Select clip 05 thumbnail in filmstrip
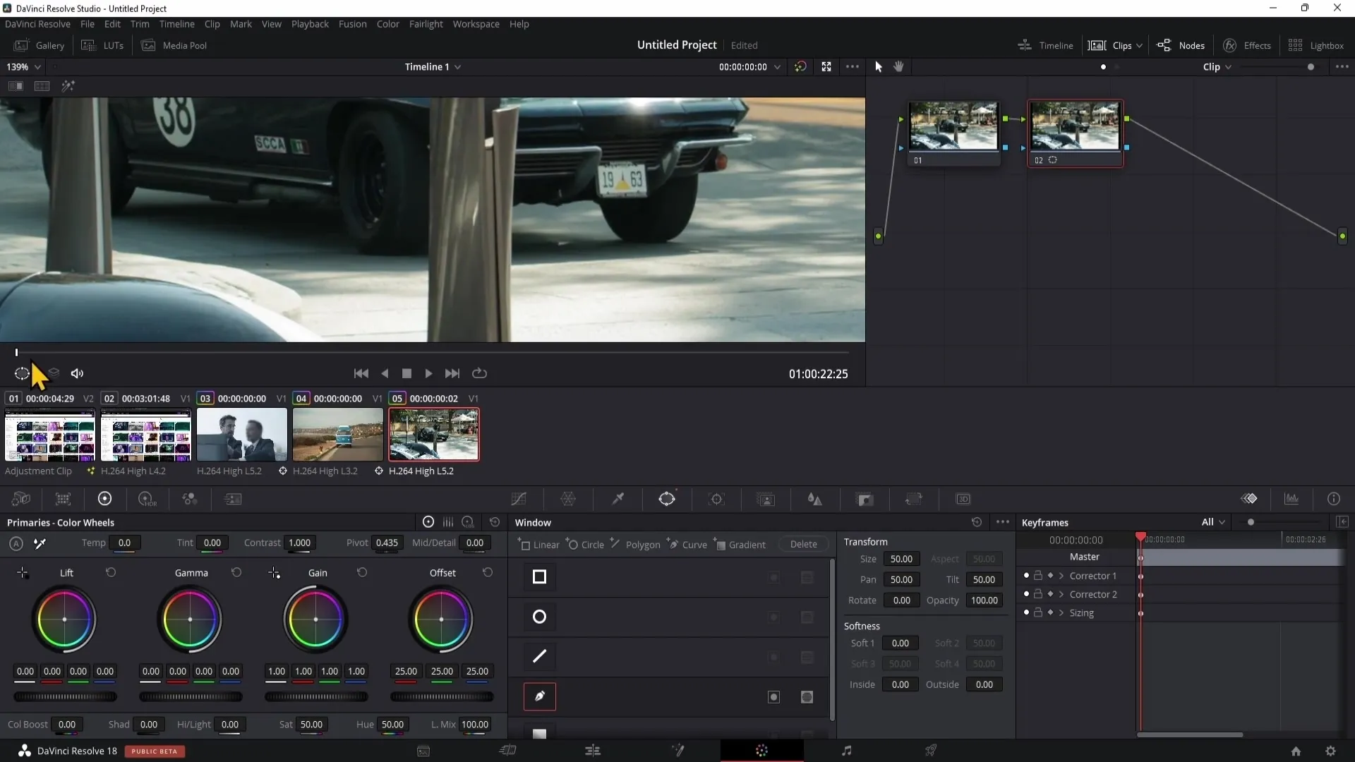This screenshot has height=762, width=1355. pyautogui.click(x=433, y=435)
